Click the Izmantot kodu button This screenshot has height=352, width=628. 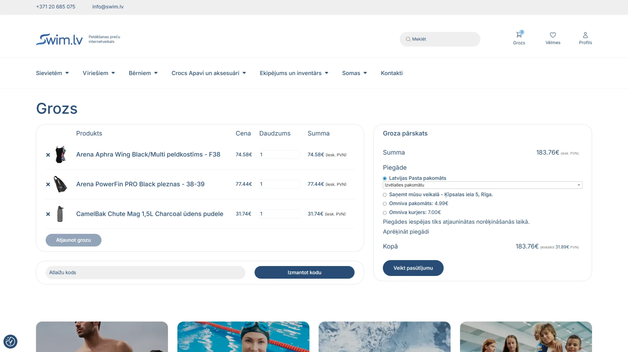304,272
